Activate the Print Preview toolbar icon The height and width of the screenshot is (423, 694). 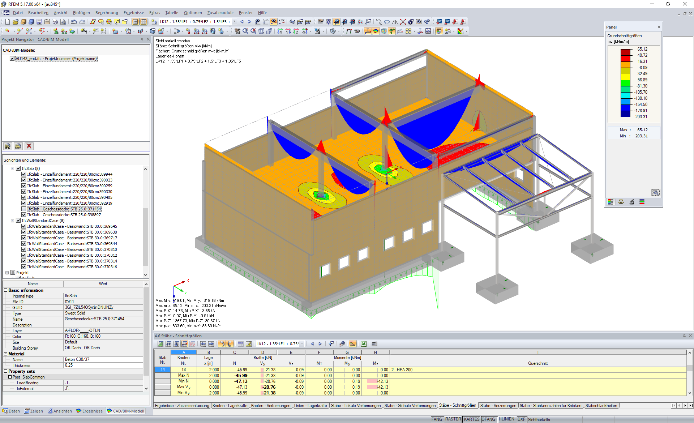tap(64, 22)
